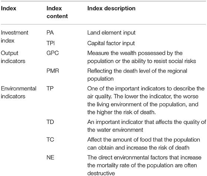
Task: Select the "Investment index" row label
Action: coord(14,36)
